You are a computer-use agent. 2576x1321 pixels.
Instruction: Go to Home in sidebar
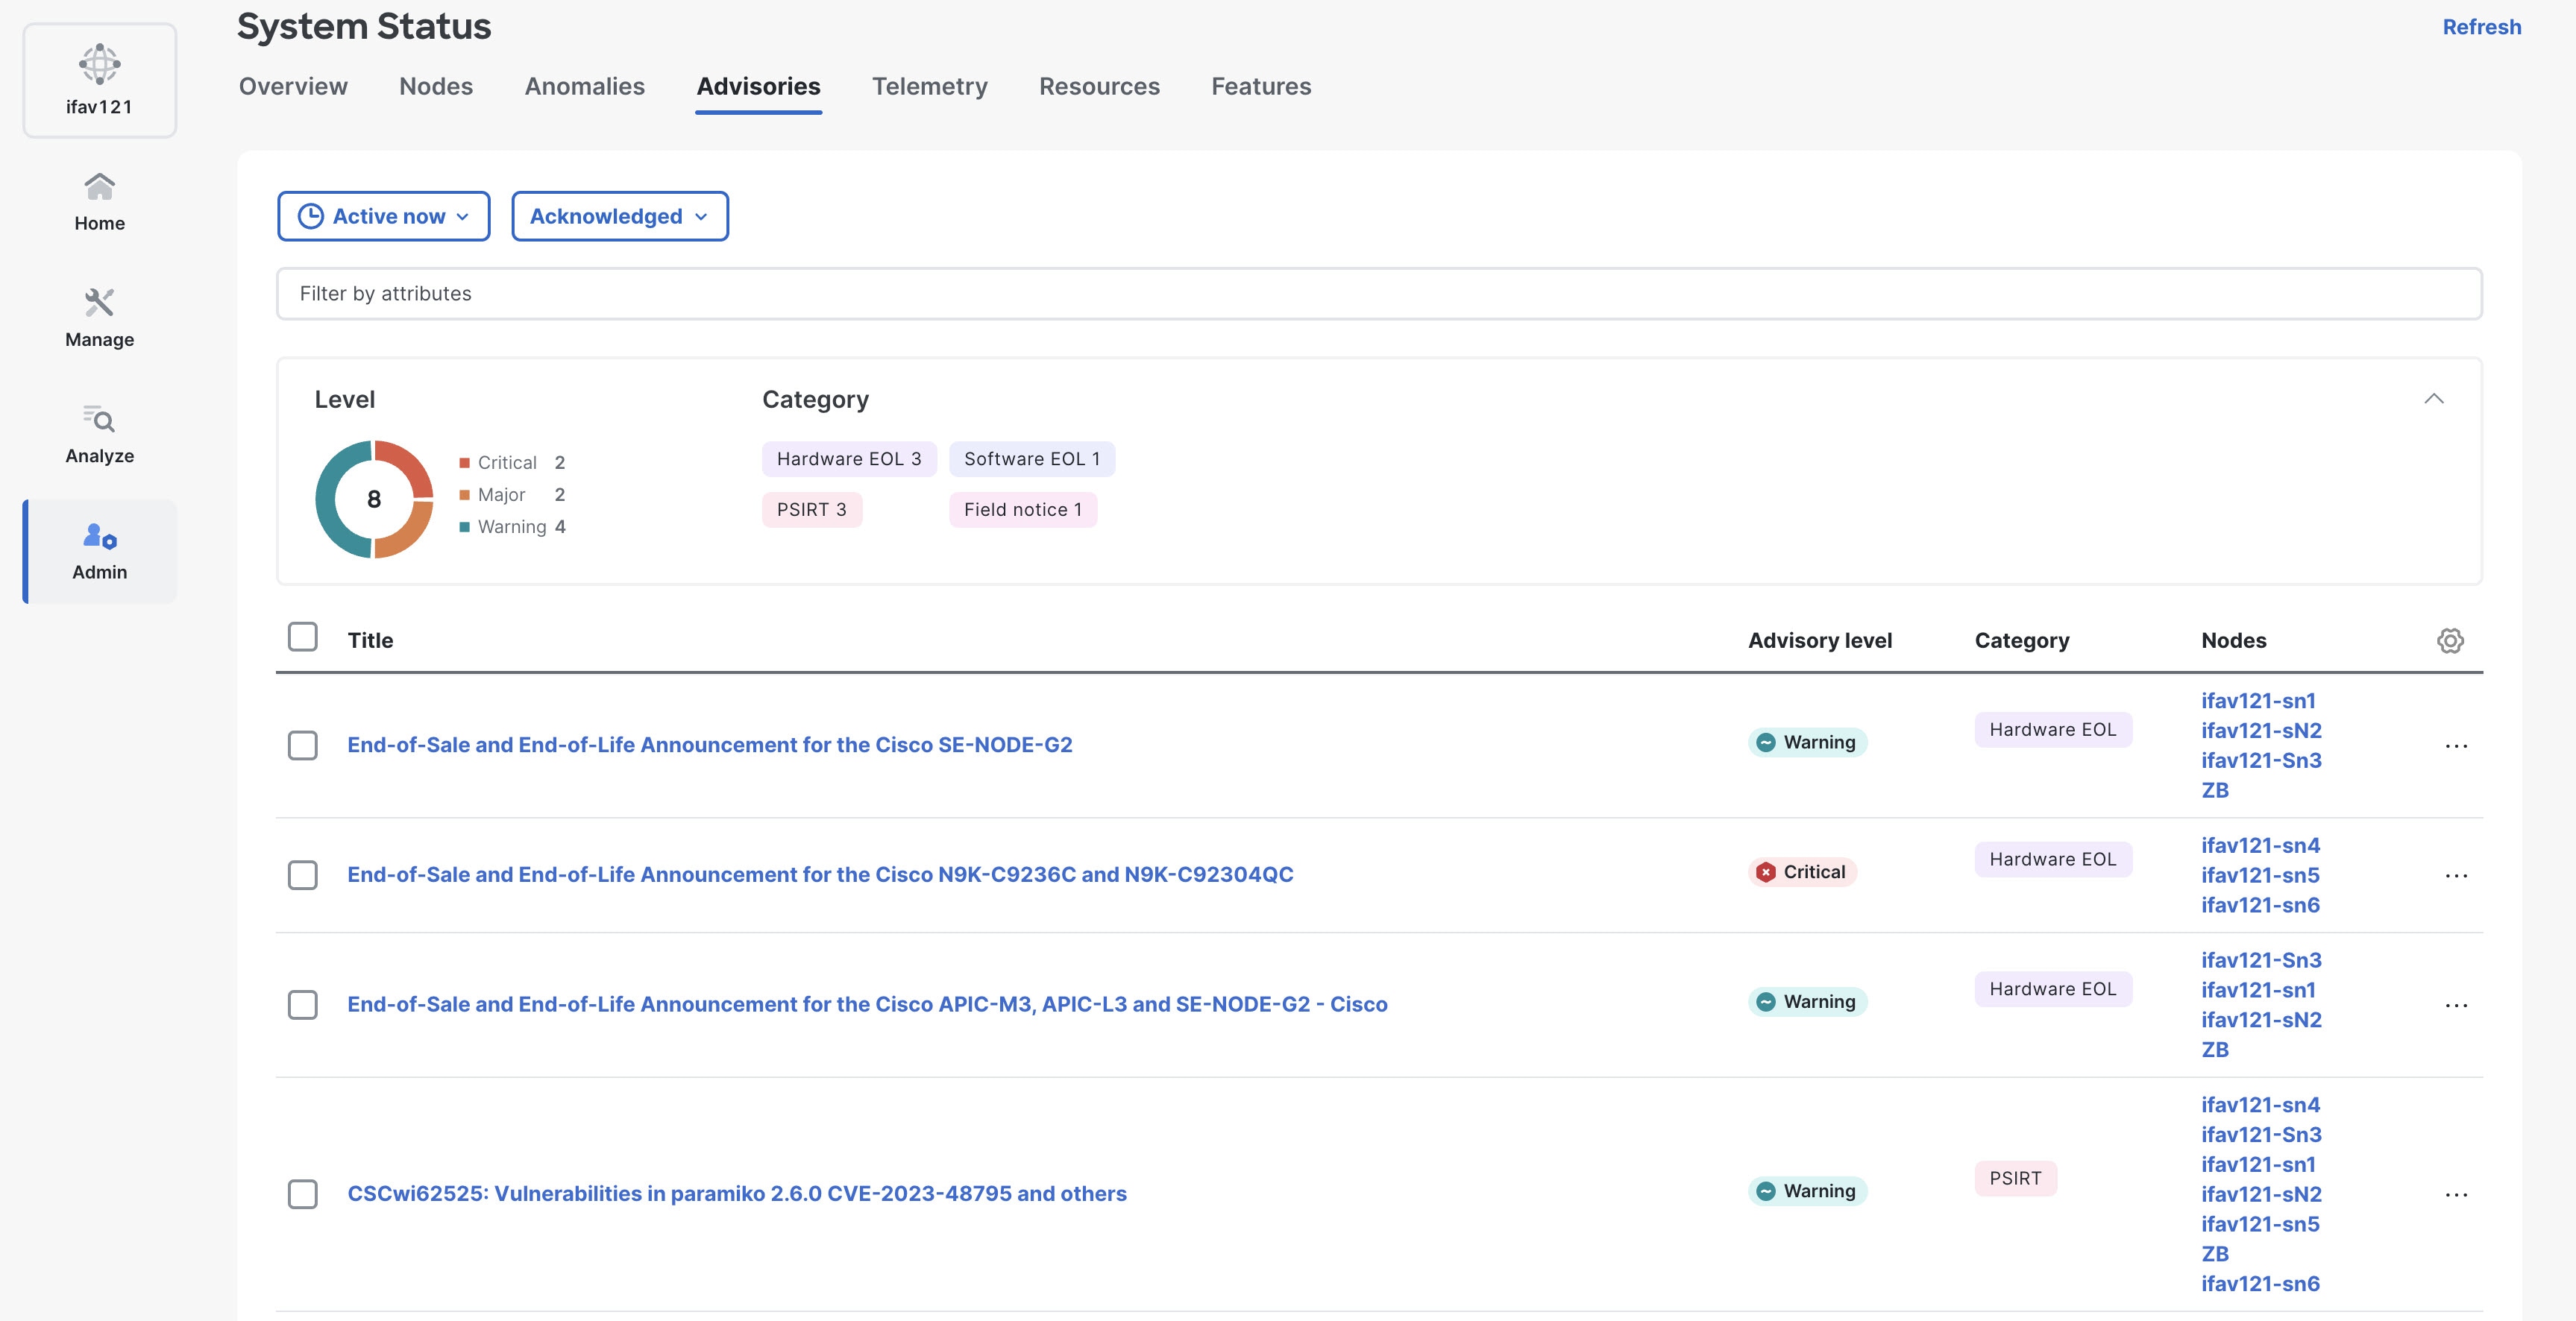click(x=99, y=202)
